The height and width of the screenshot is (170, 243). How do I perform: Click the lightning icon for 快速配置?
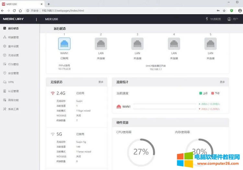click(207, 19)
